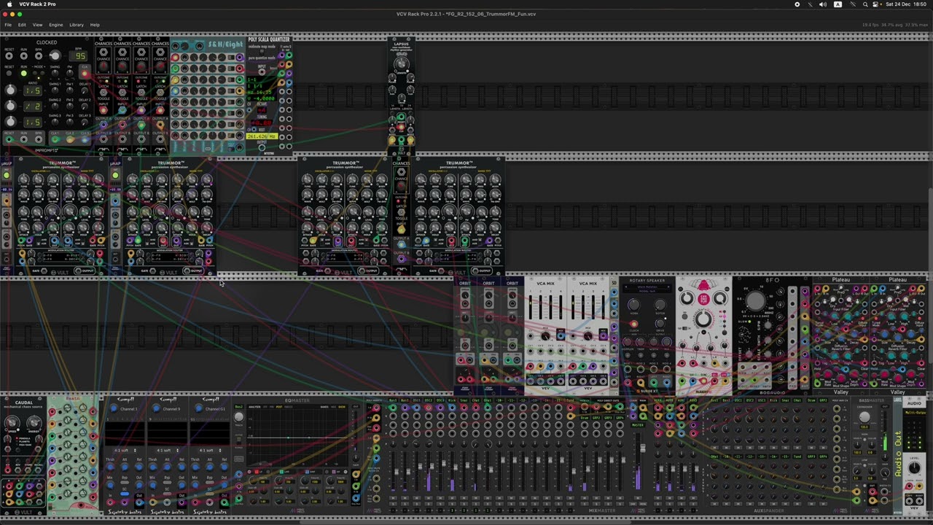This screenshot has height=525, width=933.
Task: Click the MixMaster master output fader
Action: pyautogui.click(x=643, y=448)
